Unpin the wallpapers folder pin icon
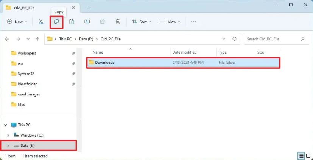 [x=74, y=53]
